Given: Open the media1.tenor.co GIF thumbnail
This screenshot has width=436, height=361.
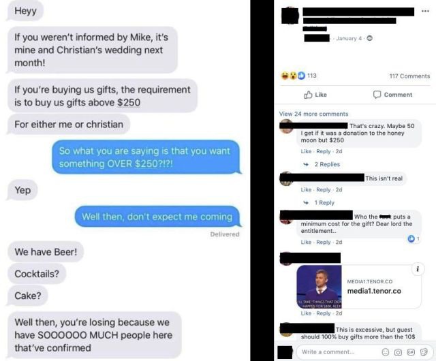Looking at the screenshot, I should coord(320,287).
